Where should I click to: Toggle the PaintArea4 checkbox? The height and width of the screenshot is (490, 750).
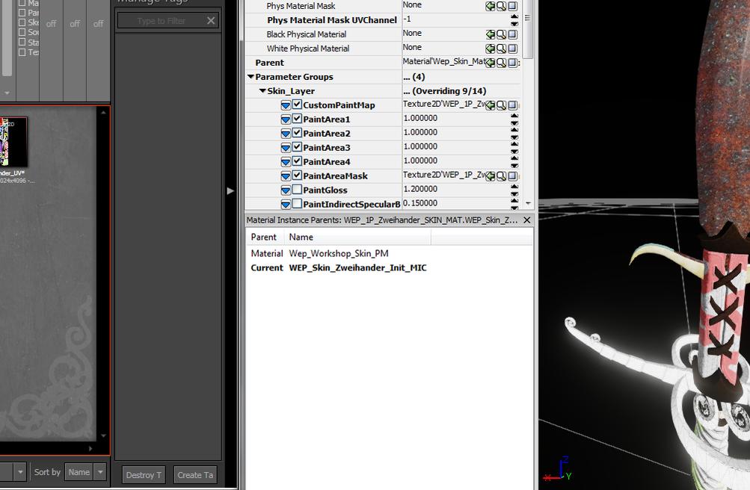click(x=297, y=161)
